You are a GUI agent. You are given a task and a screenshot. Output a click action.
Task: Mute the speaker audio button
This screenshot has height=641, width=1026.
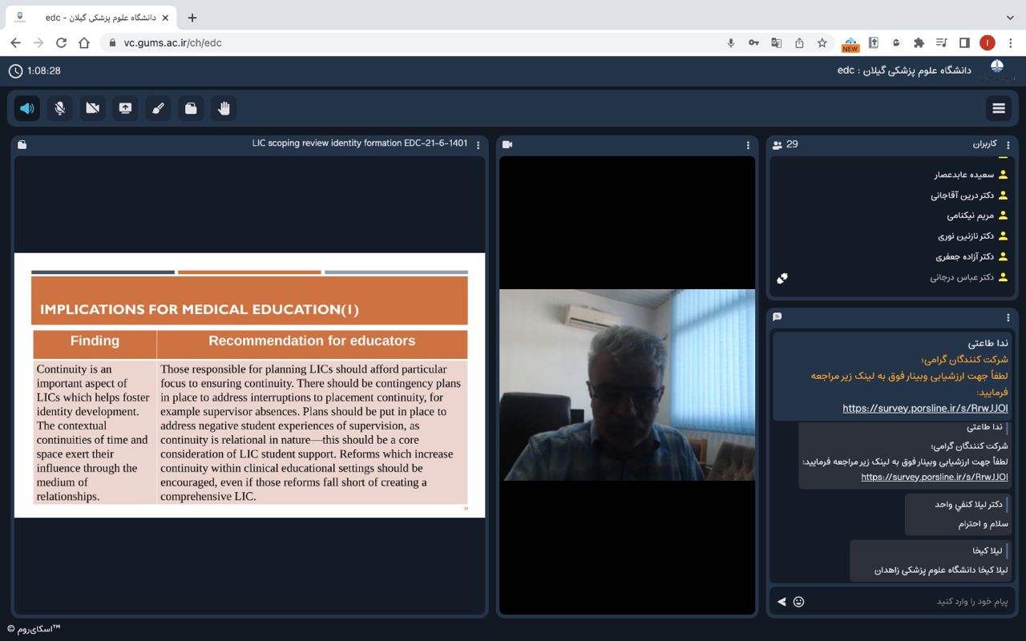[27, 108]
